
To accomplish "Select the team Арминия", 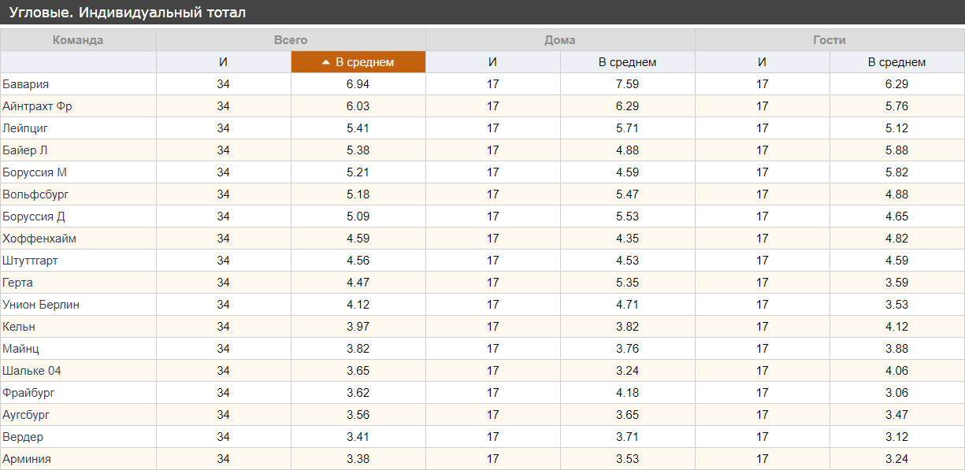I will click(x=27, y=459).
